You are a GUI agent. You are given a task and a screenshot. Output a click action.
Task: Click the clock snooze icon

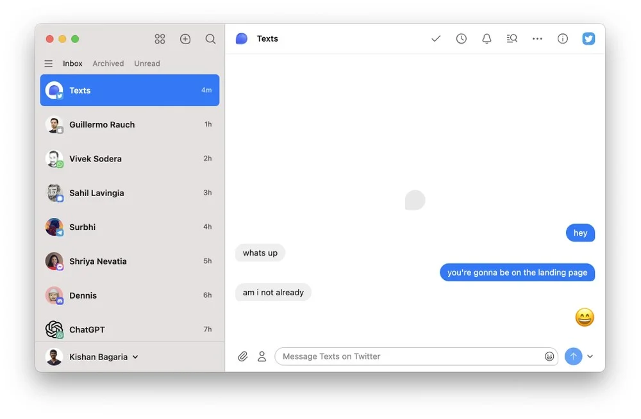pos(462,38)
